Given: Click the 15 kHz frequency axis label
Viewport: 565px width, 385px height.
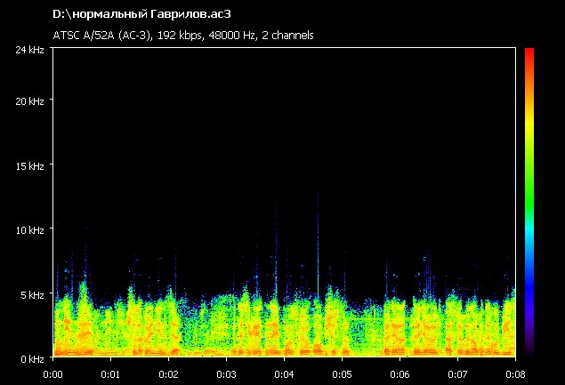Looking at the screenshot, I should [x=29, y=166].
